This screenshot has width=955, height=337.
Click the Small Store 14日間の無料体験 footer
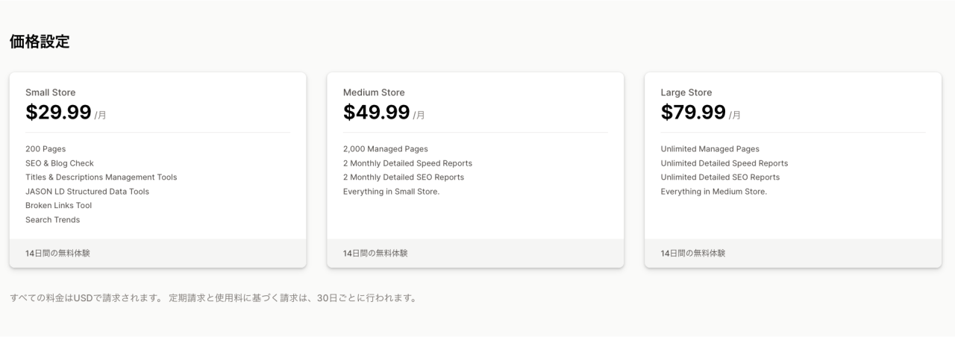pyautogui.click(x=58, y=253)
